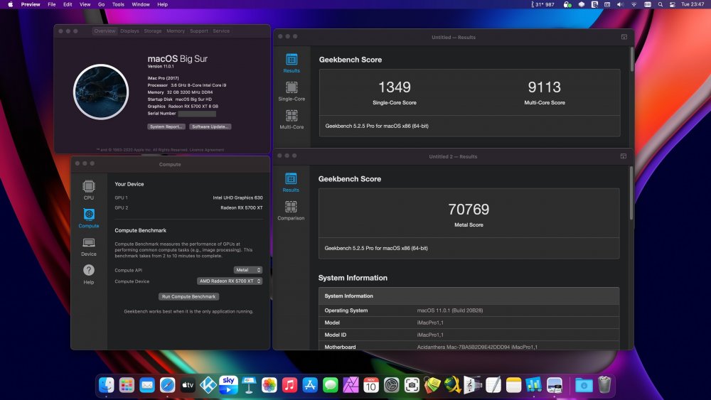This screenshot has width=711, height=400.
Task: Switch to the Service tab
Action: pos(221,31)
